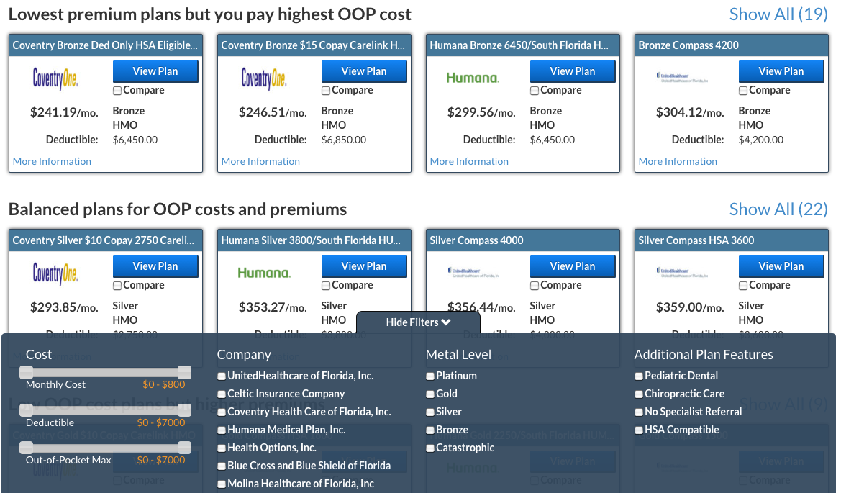Check Compare for Humana Silver 3800 plan
Screen dimensions: 841x493
pos(326,286)
